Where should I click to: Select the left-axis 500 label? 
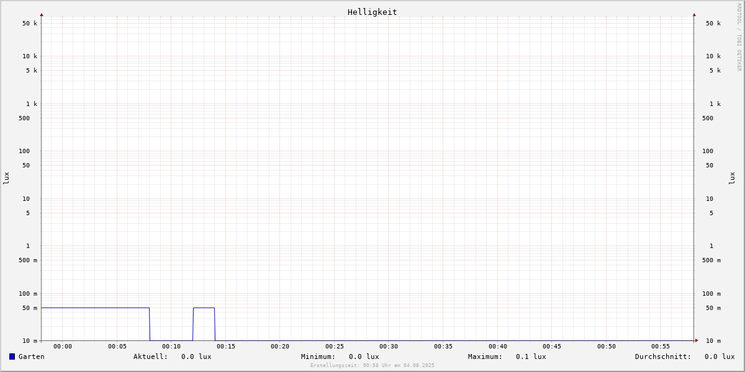tap(24, 118)
